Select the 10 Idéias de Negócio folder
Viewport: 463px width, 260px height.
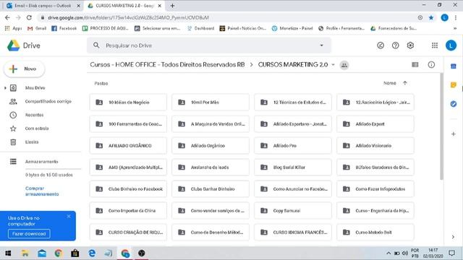coord(128,103)
